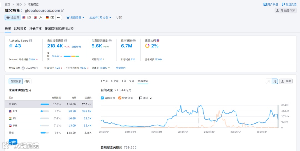The image size is (300, 151).
Task: Switch chart granularity to 月
Action: pos(275,81)
